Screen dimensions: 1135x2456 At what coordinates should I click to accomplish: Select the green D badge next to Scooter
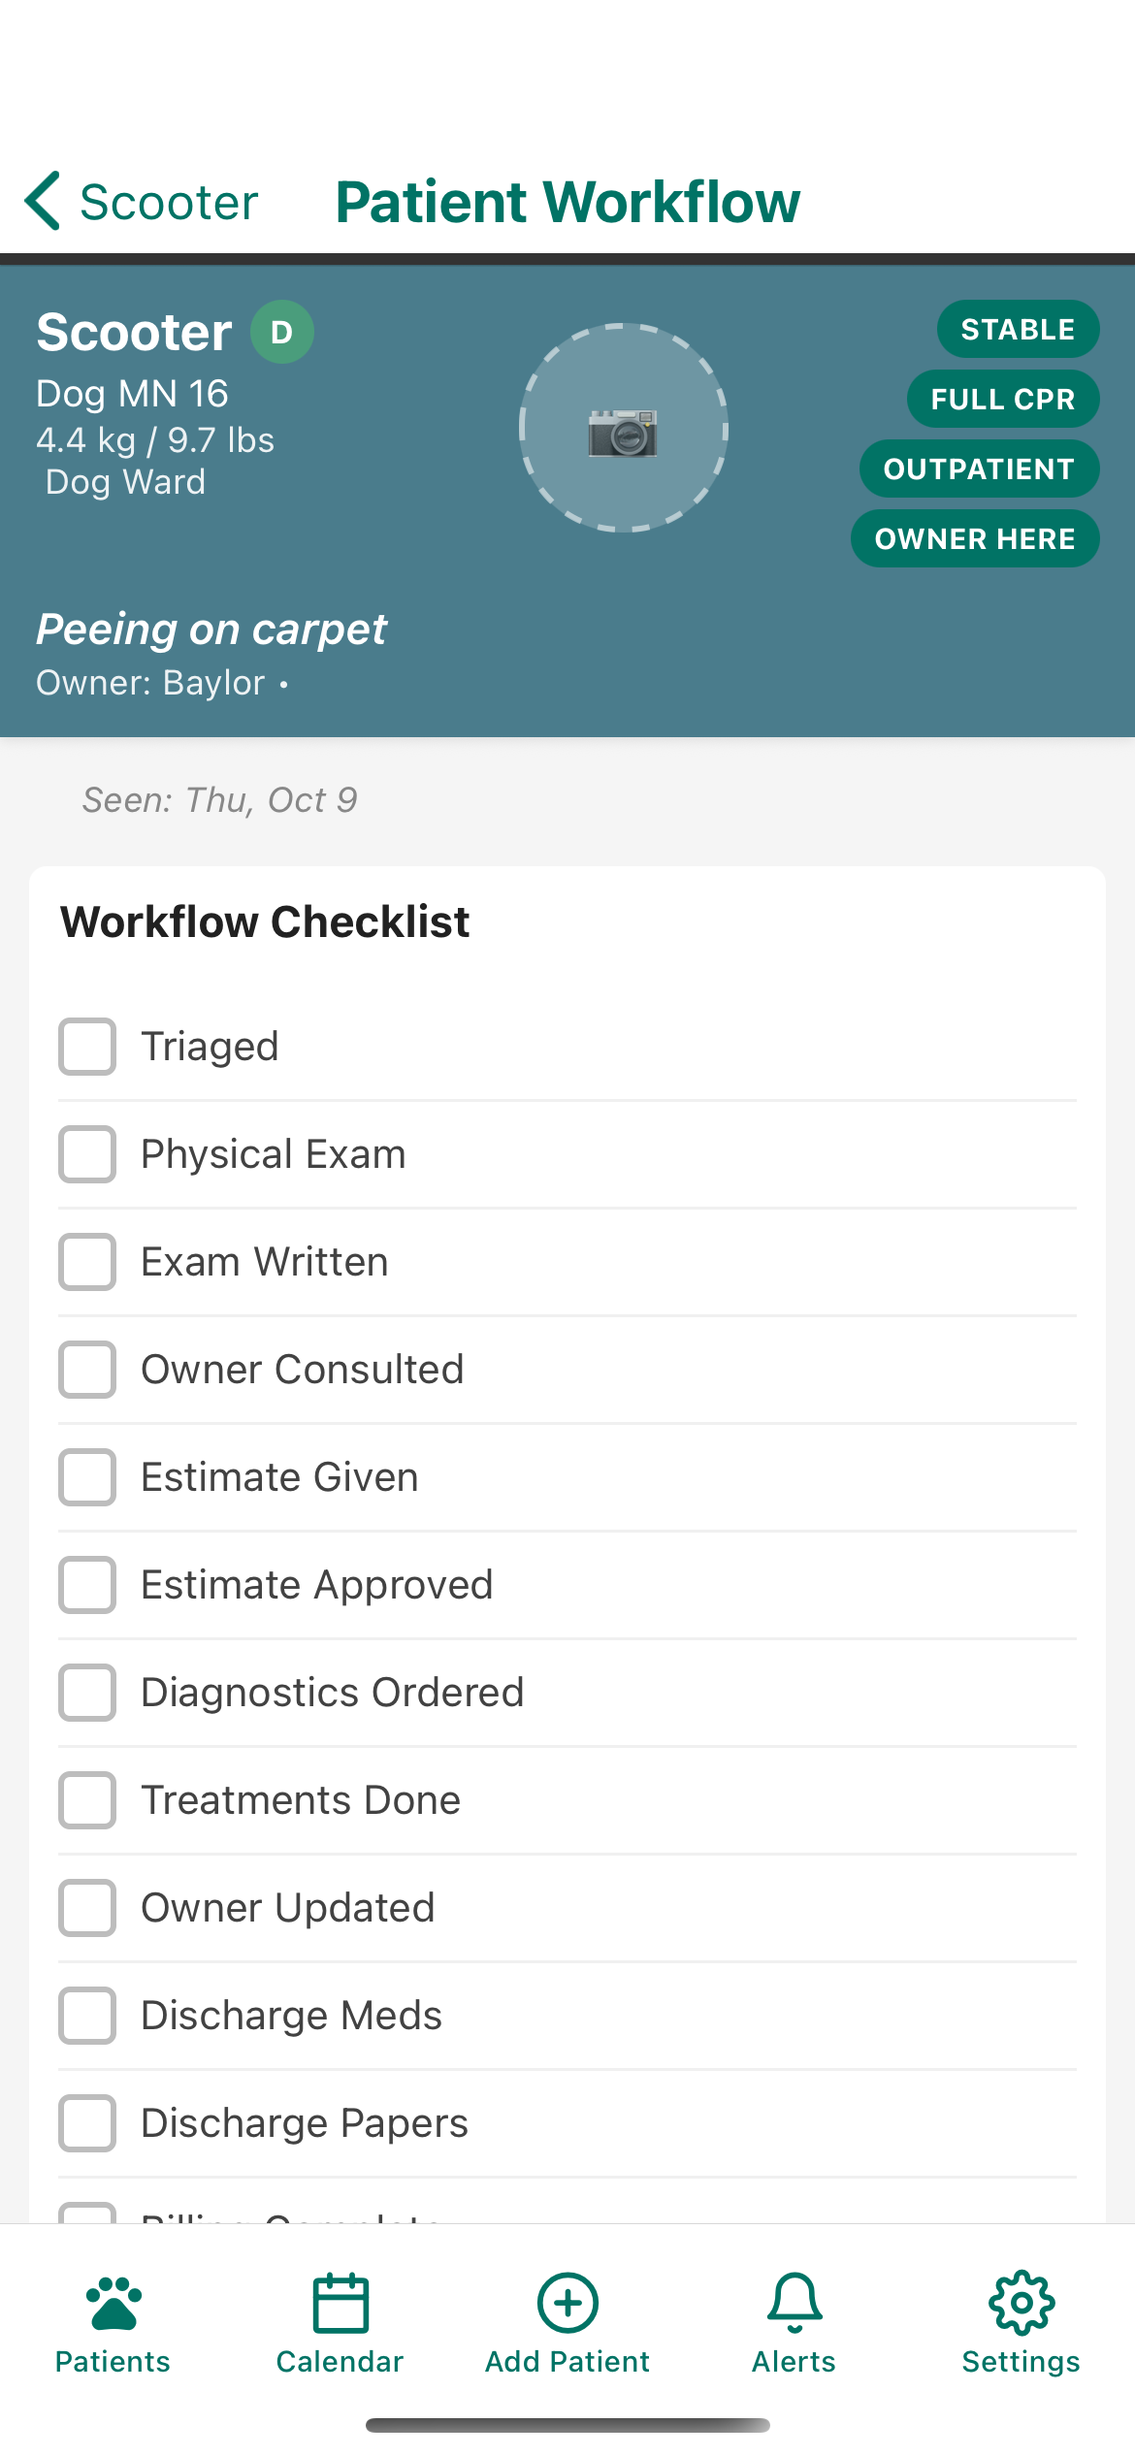point(281,331)
